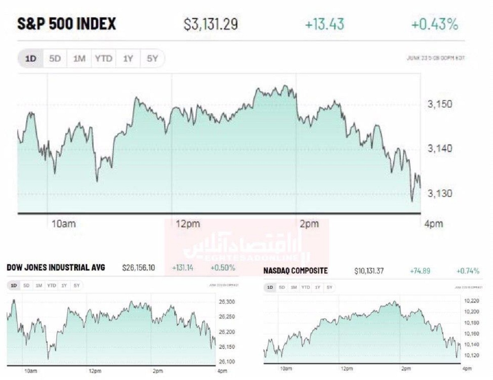493x380 pixels.
Task: Click the S&P 500 INDEX title
Action: (67, 24)
